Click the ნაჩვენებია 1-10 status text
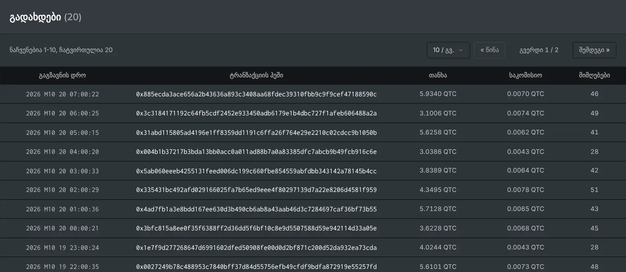The image size is (626, 272). click(x=61, y=50)
